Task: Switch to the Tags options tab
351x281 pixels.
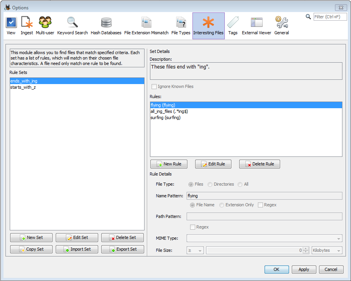Action: 233,26
